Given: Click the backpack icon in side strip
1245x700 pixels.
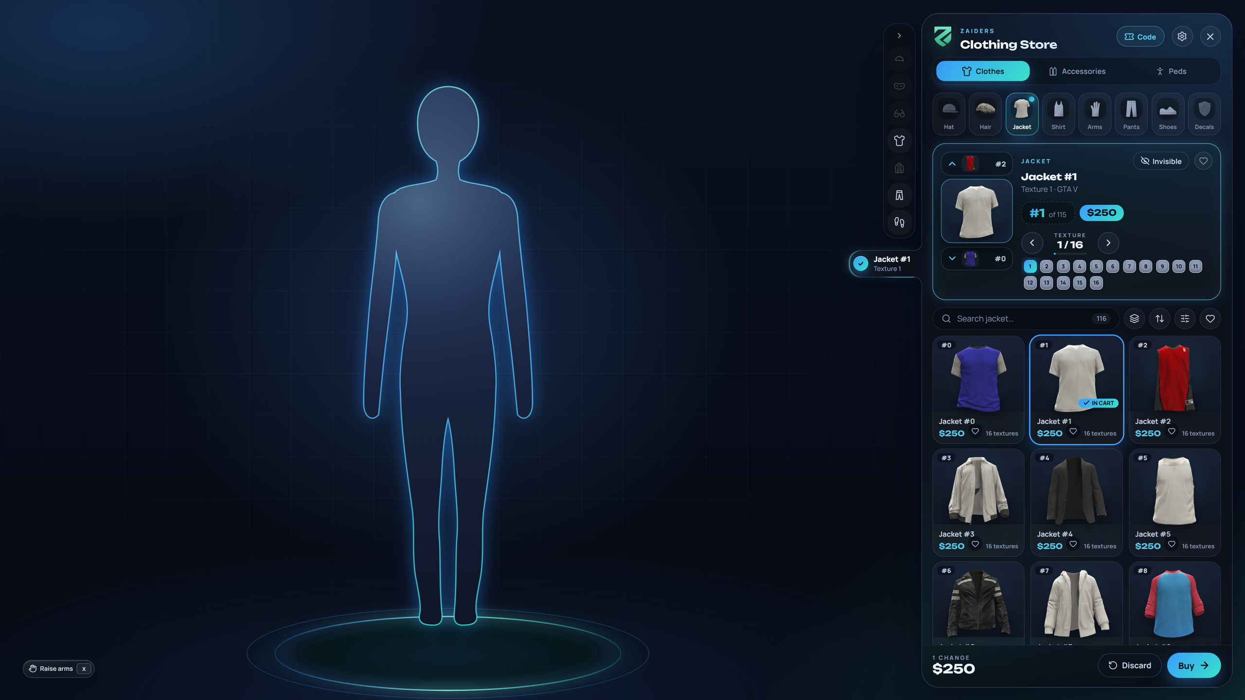Looking at the screenshot, I should (x=899, y=168).
